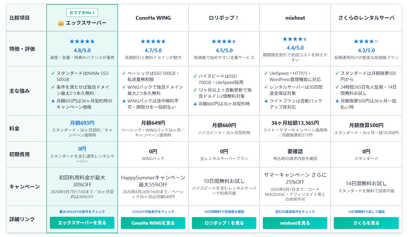The height and width of the screenshot is (237, 408).
Task: Click the 月額649円 price
Action: [x=153, y=123]
